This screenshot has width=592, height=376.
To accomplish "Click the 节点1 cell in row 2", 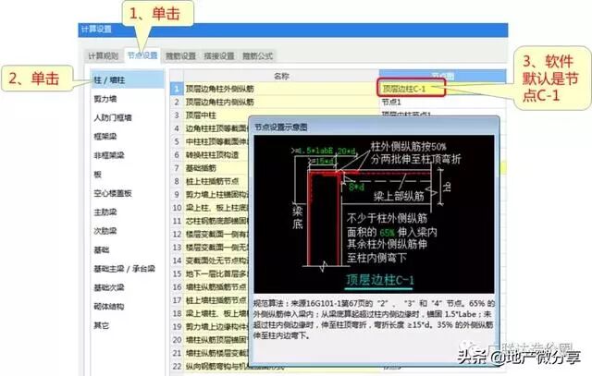I will pyautogui.click(x=442, y=103).
